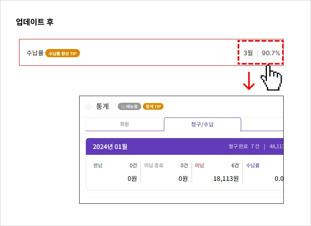311x226 pixels.
Task: Click the 미납 label in red
Action: click(199, 165)
